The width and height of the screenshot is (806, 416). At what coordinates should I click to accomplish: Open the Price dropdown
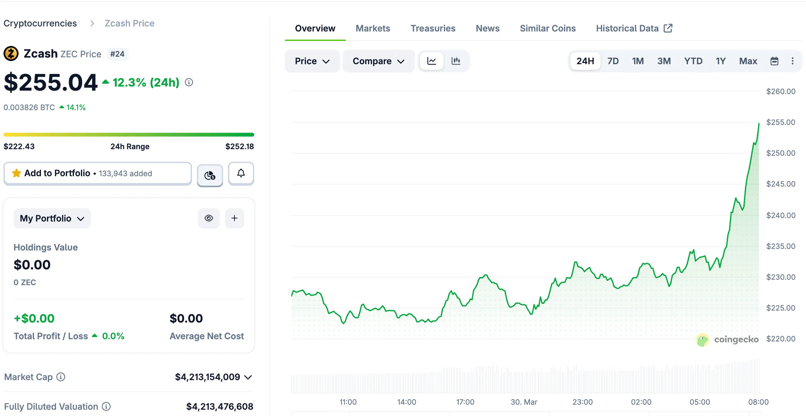[x=312, y=61]
